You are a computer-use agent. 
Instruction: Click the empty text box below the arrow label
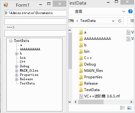click(35, 33)
